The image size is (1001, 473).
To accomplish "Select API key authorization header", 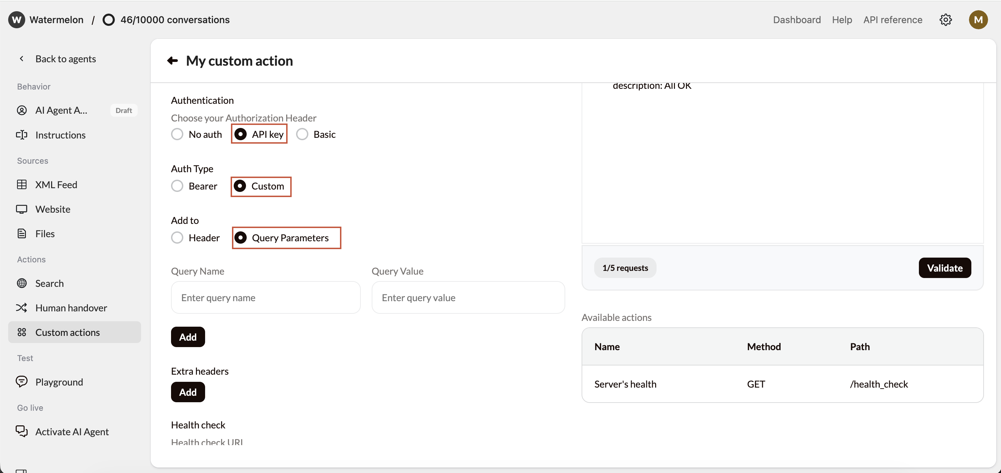I will tap(241, 134).
